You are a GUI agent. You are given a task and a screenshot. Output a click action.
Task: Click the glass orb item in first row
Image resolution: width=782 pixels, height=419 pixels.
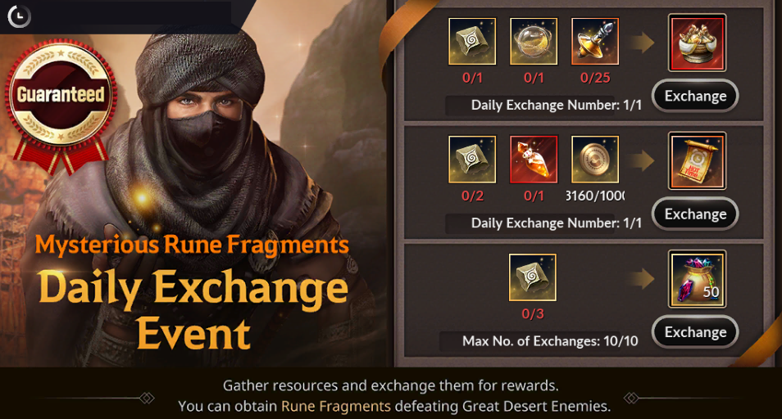click(x=533, y=41)
